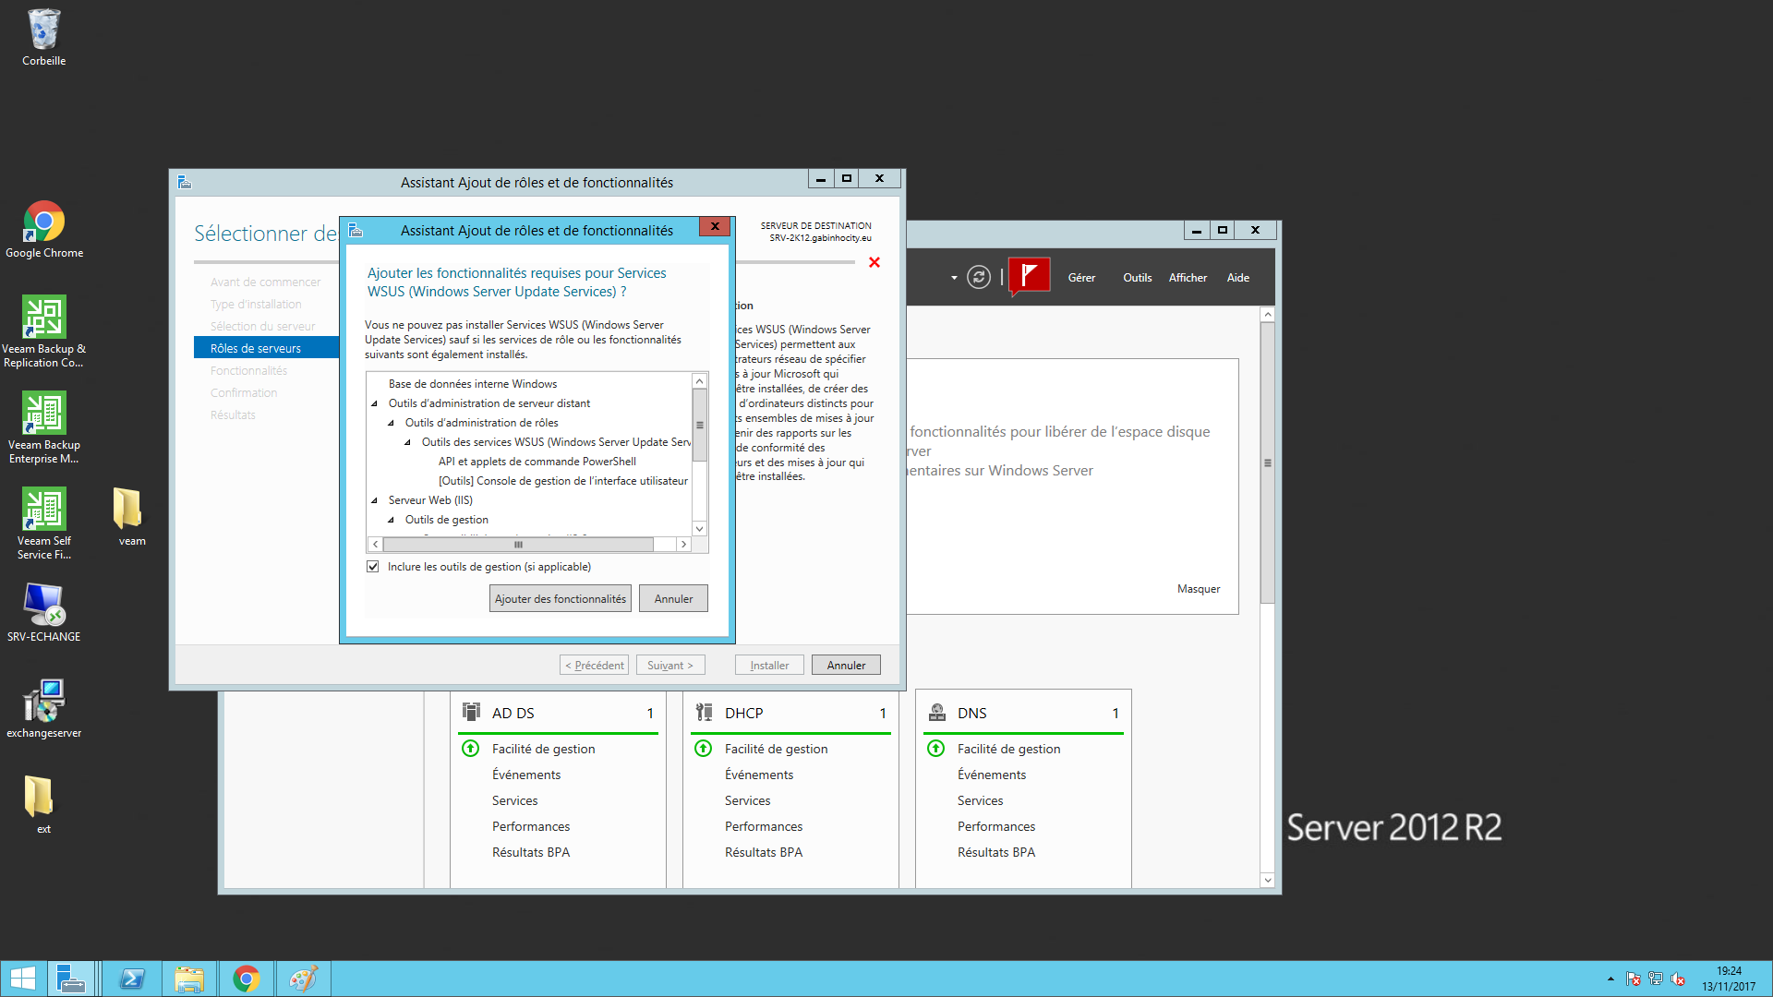Show hidden system tray icons
This screenshot has width=1773, height=997.
tap(1610, 979)
